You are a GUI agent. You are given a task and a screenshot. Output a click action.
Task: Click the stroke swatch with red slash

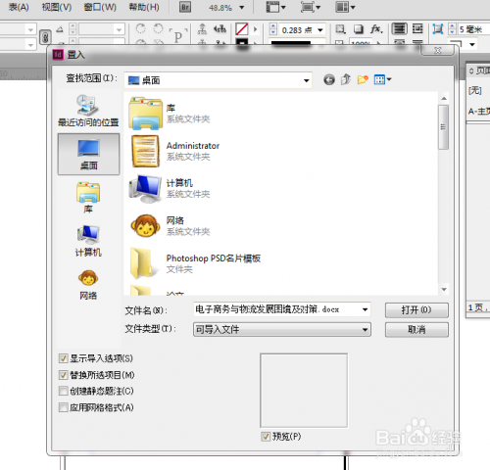pos(242,29)
